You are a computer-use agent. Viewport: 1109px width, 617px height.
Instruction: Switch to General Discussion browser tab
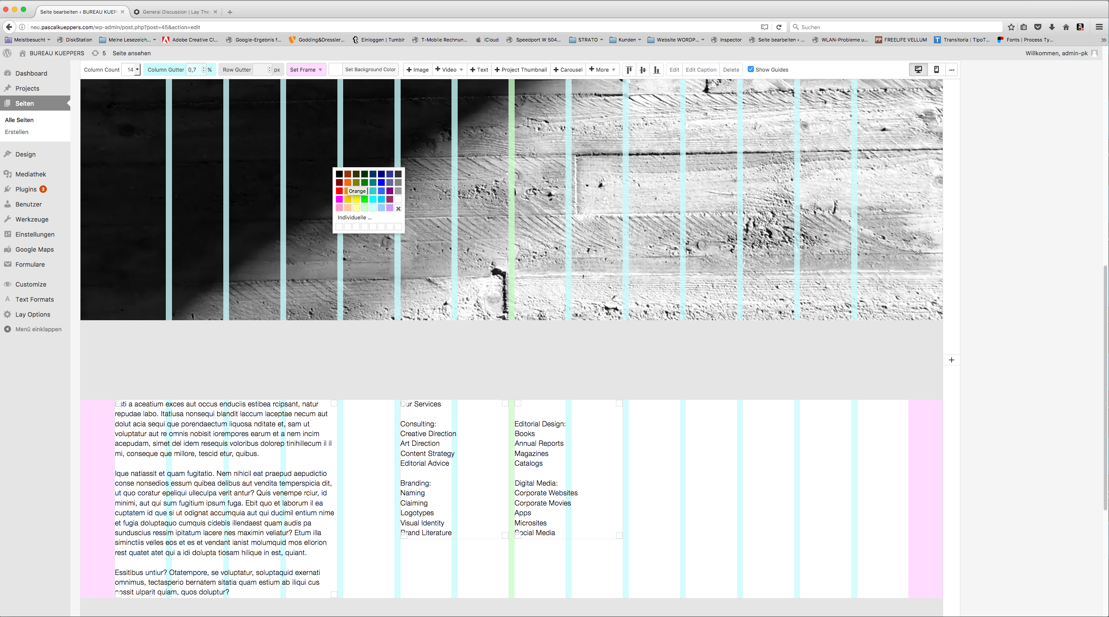click(x=176, y=12)
